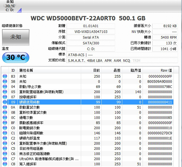Click raw value 000000000010 in C0 row

pos(160,128)
